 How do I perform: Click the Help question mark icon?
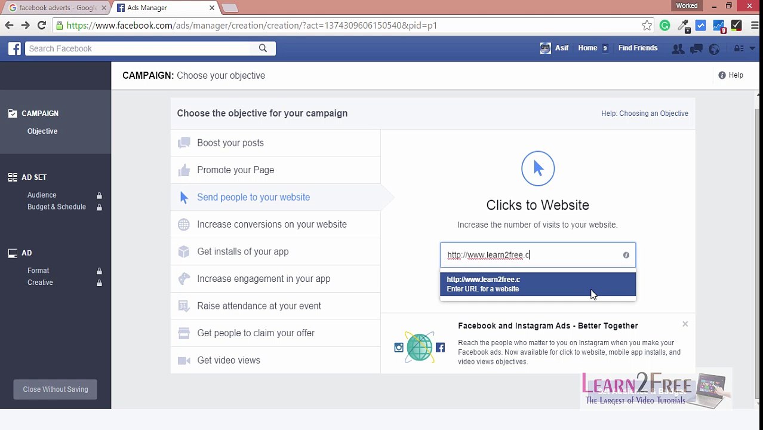coord(722,75)
